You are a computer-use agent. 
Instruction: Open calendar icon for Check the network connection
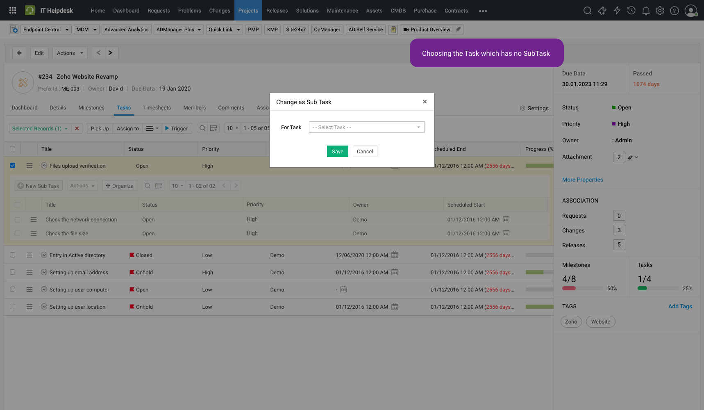click(x=506, y=219)
